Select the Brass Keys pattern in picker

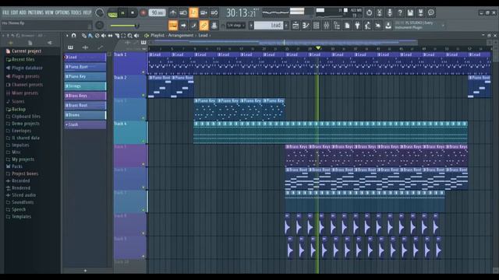click(85, 96)
